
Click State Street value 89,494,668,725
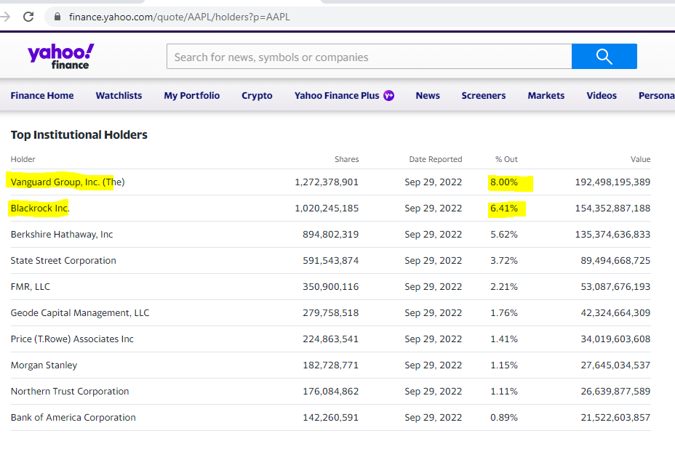pyautogui.click(x=615, y=261)
